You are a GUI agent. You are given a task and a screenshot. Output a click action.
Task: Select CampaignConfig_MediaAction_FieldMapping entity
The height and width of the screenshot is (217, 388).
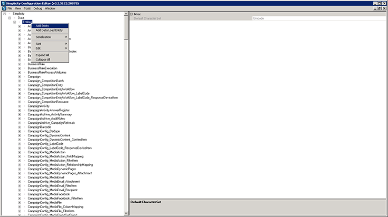pos(55,156)
